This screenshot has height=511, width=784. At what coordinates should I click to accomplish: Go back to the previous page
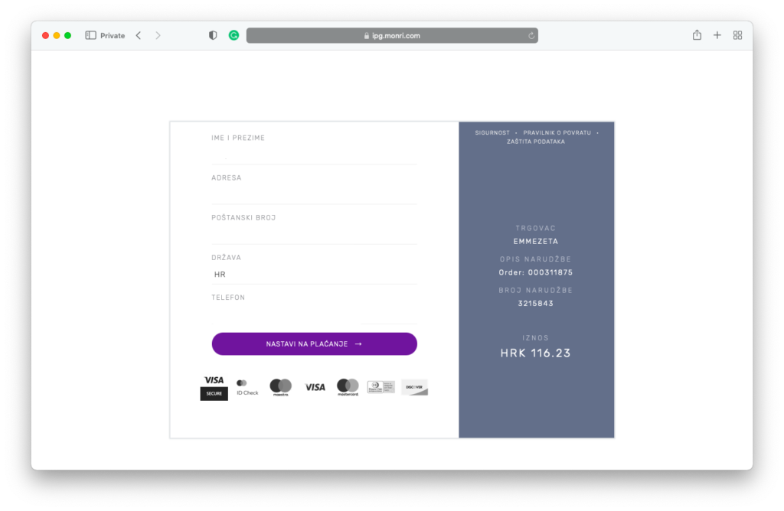tap(139, 35)
